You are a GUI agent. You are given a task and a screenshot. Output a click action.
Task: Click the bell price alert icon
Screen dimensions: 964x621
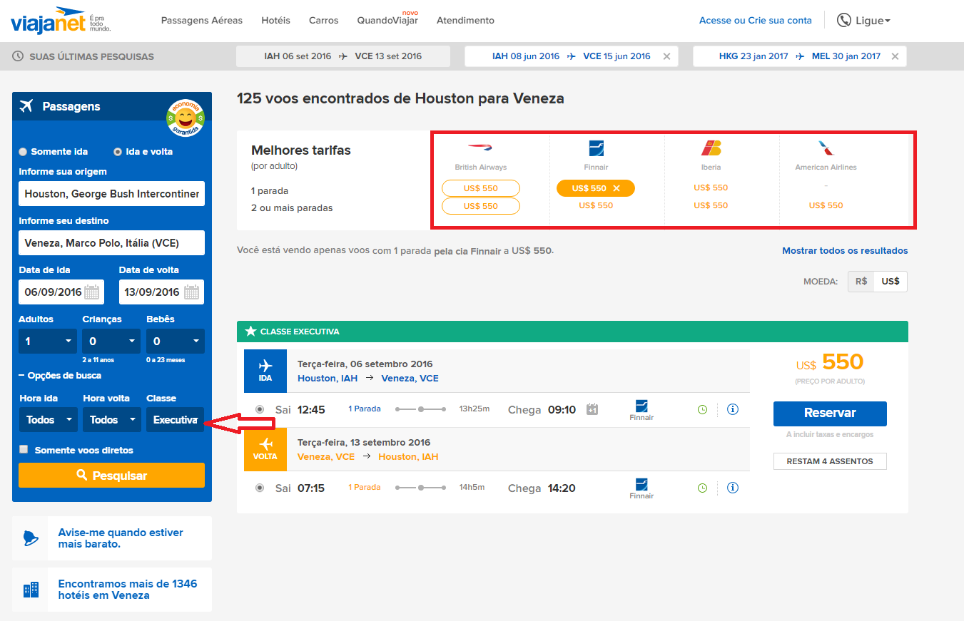click(30, 538)
